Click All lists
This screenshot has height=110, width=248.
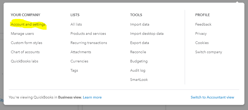(x=76, y=25)
